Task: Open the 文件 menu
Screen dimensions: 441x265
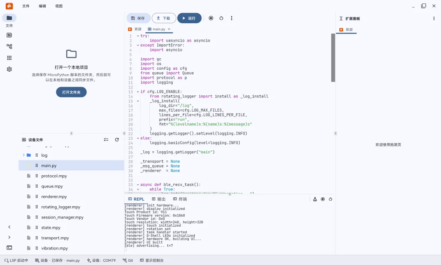Action: click(x=26, y=6)
